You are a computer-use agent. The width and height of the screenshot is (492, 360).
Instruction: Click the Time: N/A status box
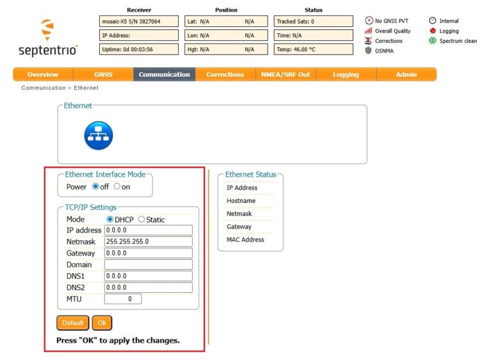pyautogui.click(x=313, y=35)
